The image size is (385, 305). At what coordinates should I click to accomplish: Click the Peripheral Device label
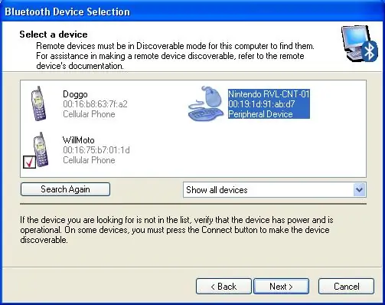pos(260,114)
